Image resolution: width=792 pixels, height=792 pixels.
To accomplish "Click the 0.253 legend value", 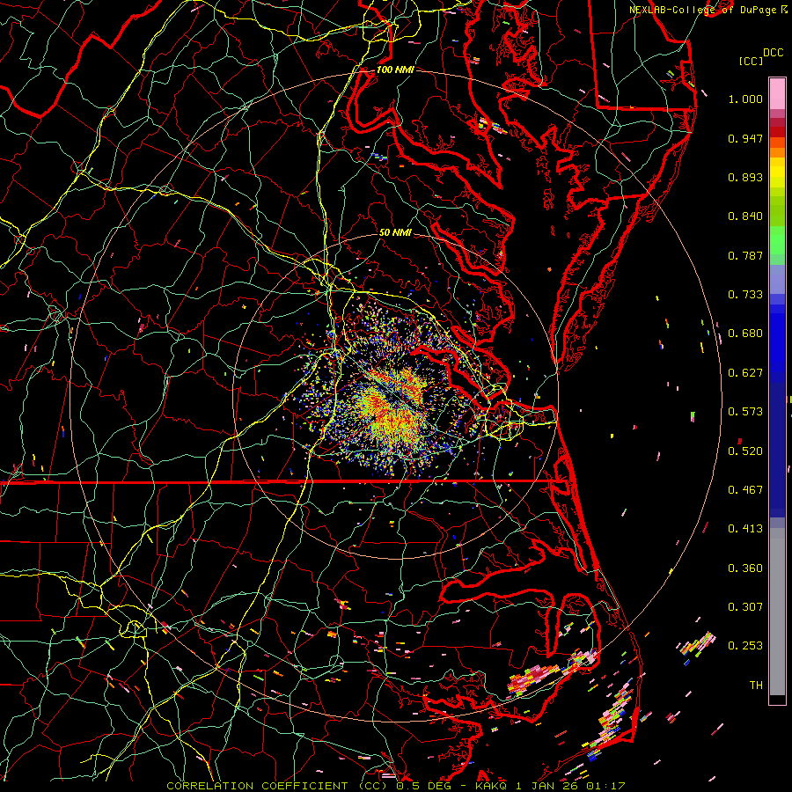I will (x=745, y=646).
